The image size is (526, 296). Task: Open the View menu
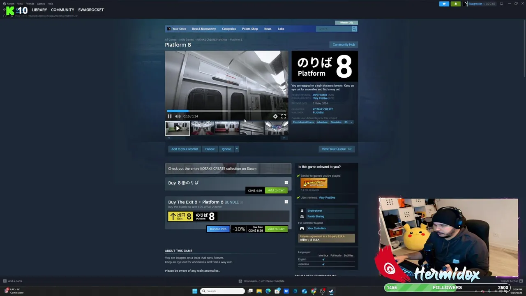coord(20,4)
